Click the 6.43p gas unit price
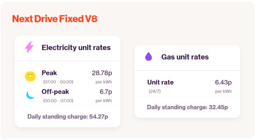The width and height of the screenshot is (255, 140). click(223, 82)
